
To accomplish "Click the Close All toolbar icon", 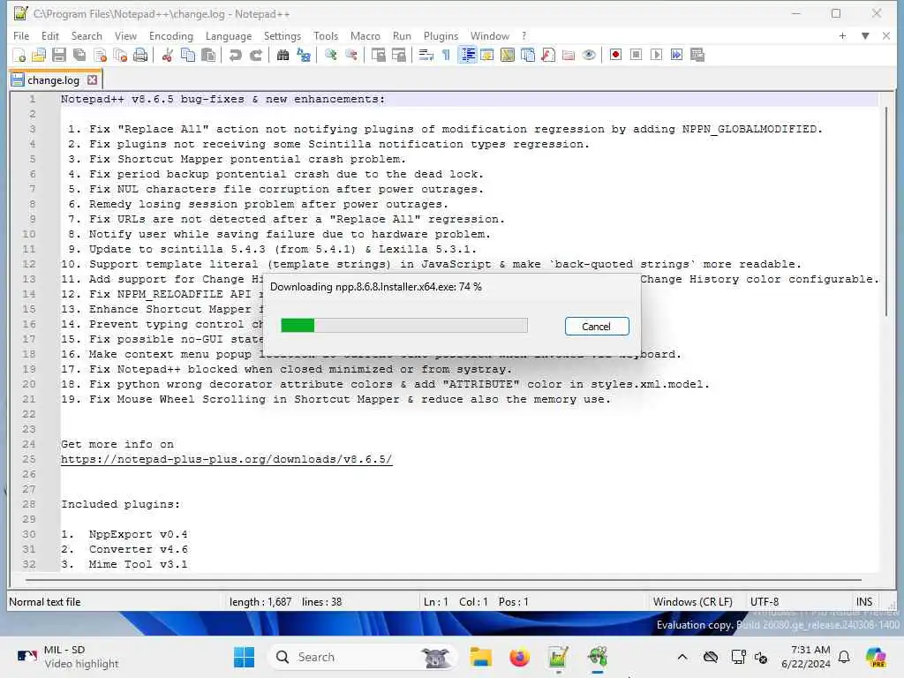I will pos(120,56).
